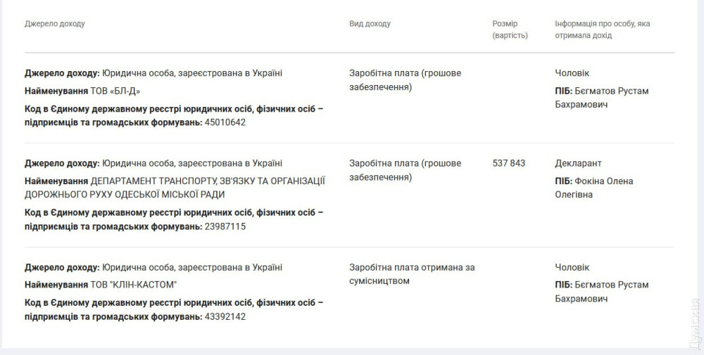This screenshot has width=704, height=355.
Task: Click the "Вид доходу" column header
Action: pyautogui.click(x=370, y=24)
